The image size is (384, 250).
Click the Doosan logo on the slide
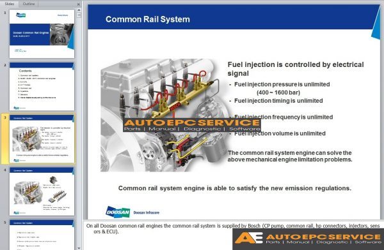[x=118, y=212]
